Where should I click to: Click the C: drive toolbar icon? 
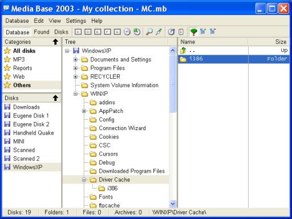78,32
